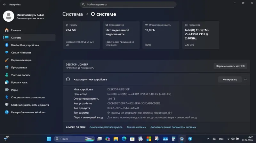Viewport: 256px width, 143px height.
Task: Open the Защита системы link
Action: click(136, 127)
